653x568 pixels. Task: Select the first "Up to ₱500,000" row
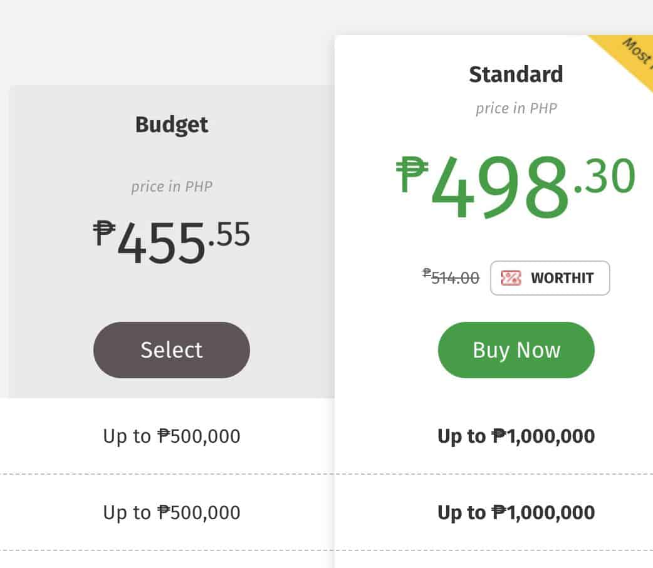click(172, 436)
